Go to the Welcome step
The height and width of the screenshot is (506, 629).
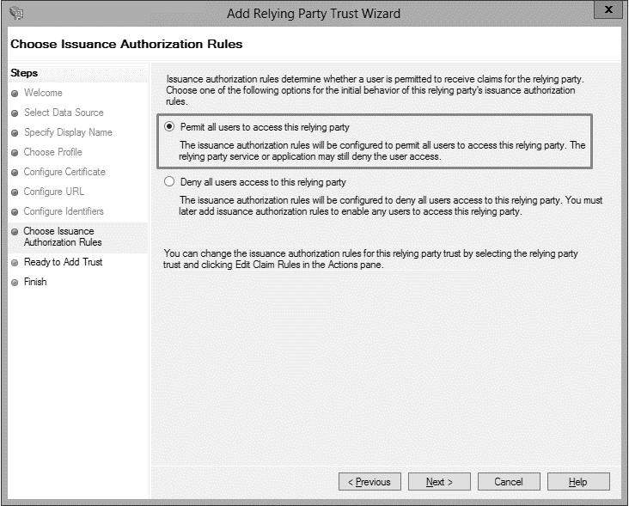[x=43, y=93]
